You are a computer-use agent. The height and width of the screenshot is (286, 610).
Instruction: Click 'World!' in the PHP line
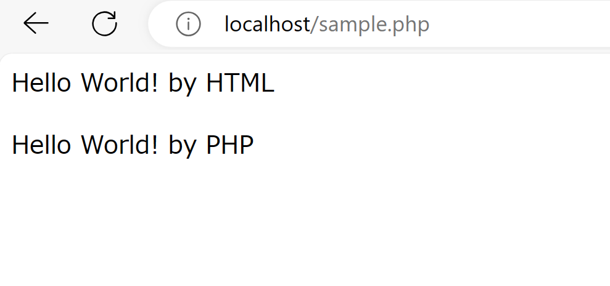click(119, 145)
